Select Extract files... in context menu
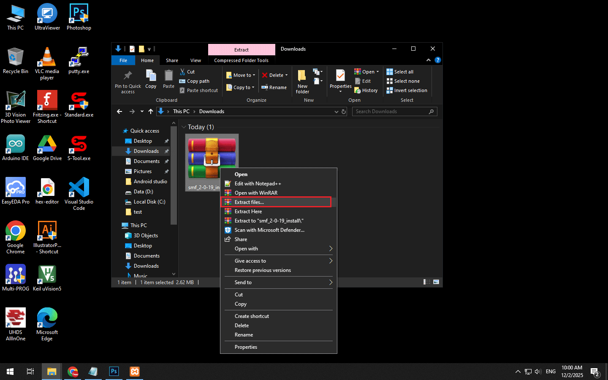The width and height of the screenshot is (608, 380). (249, 202)
